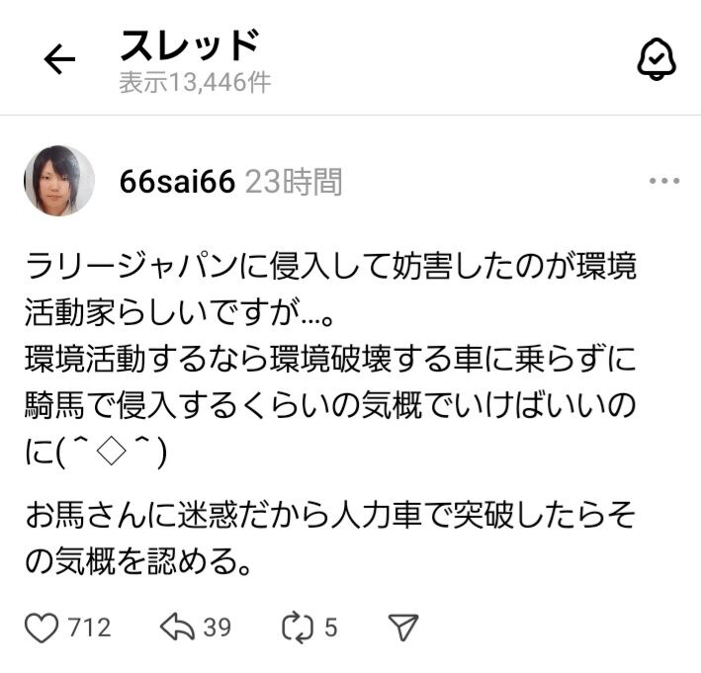The width and height of the screenshot is (701, 673).
Task: Click the 23時間 timestamp
Action: [x=294, y=182]
